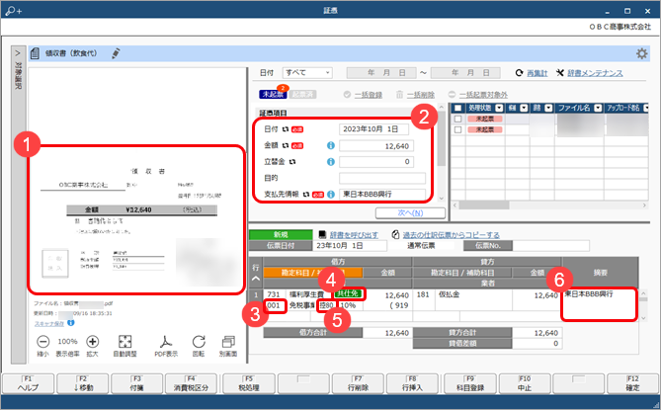Click the 金額 input field showing 12,640

click(x=376, y=146)
